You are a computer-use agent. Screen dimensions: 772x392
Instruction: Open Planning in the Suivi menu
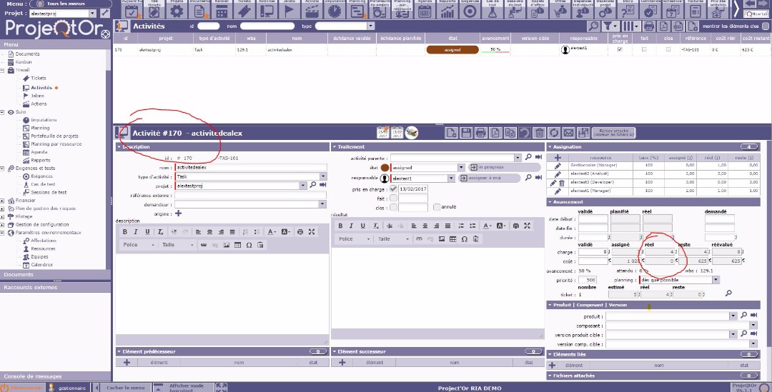coord(40,128)
